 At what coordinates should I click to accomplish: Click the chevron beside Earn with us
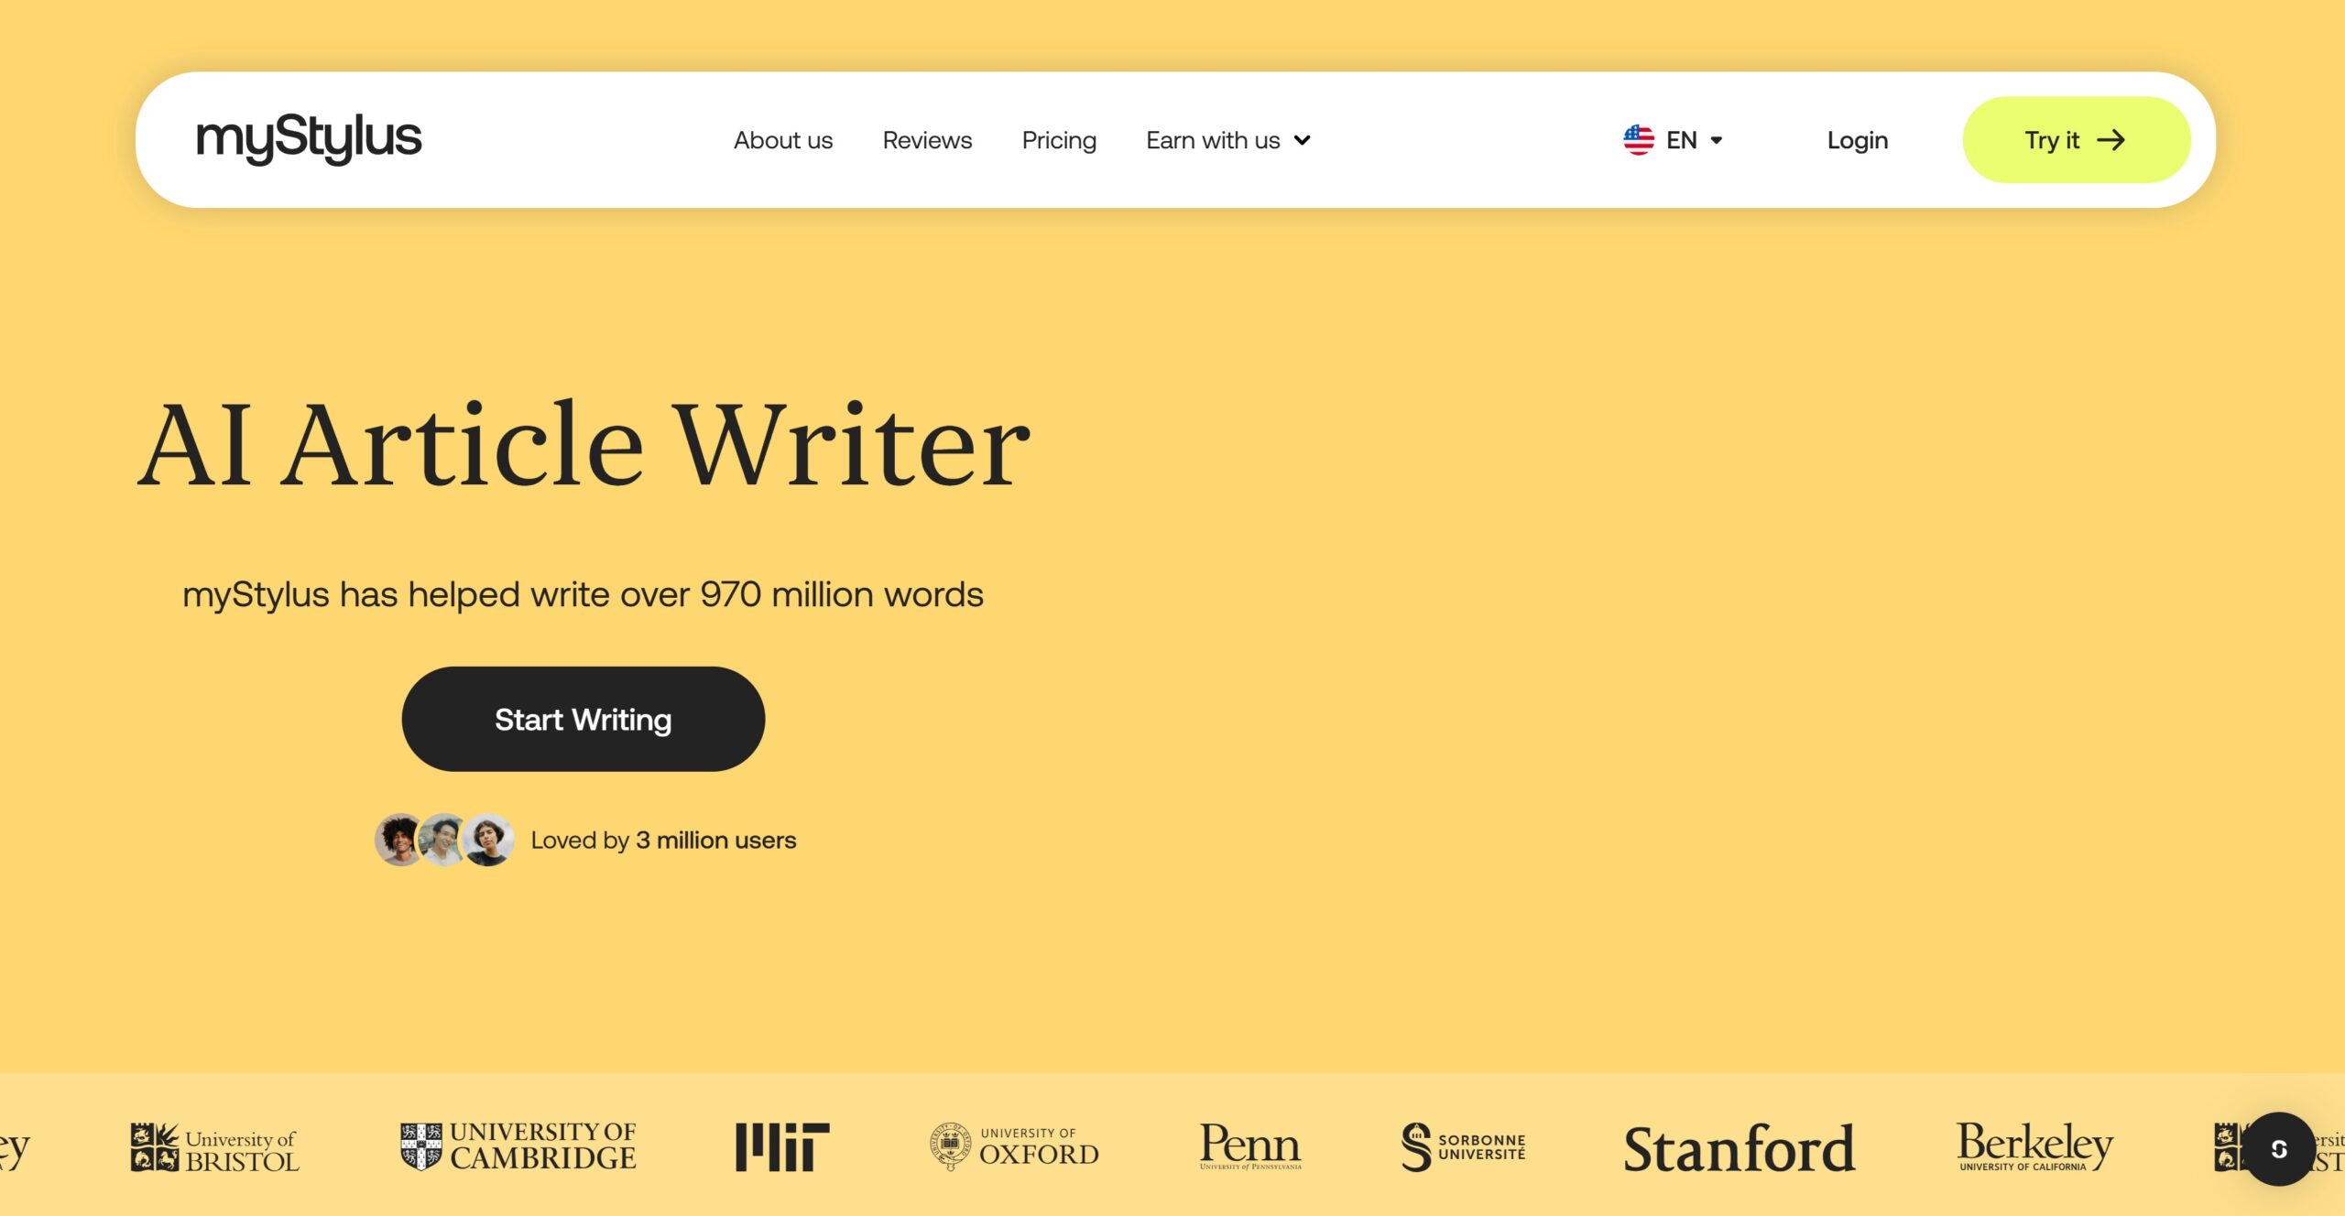[1302, 140]
